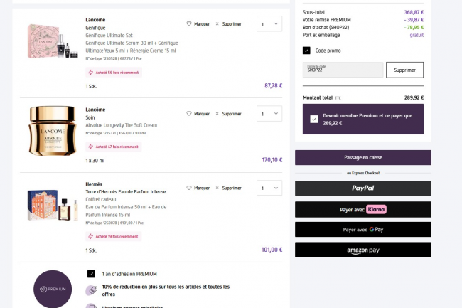
Task: Click heart Marquer icon for Absolue cream
Action: (x=189, y=113)
